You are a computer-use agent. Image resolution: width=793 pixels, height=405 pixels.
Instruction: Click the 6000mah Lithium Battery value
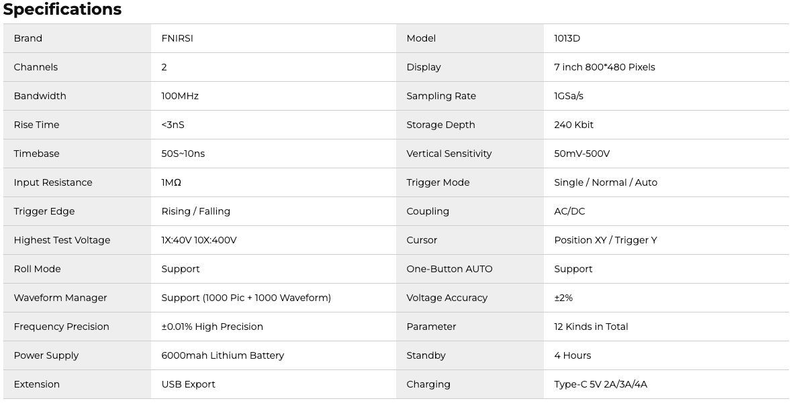(x=222, y=355)
